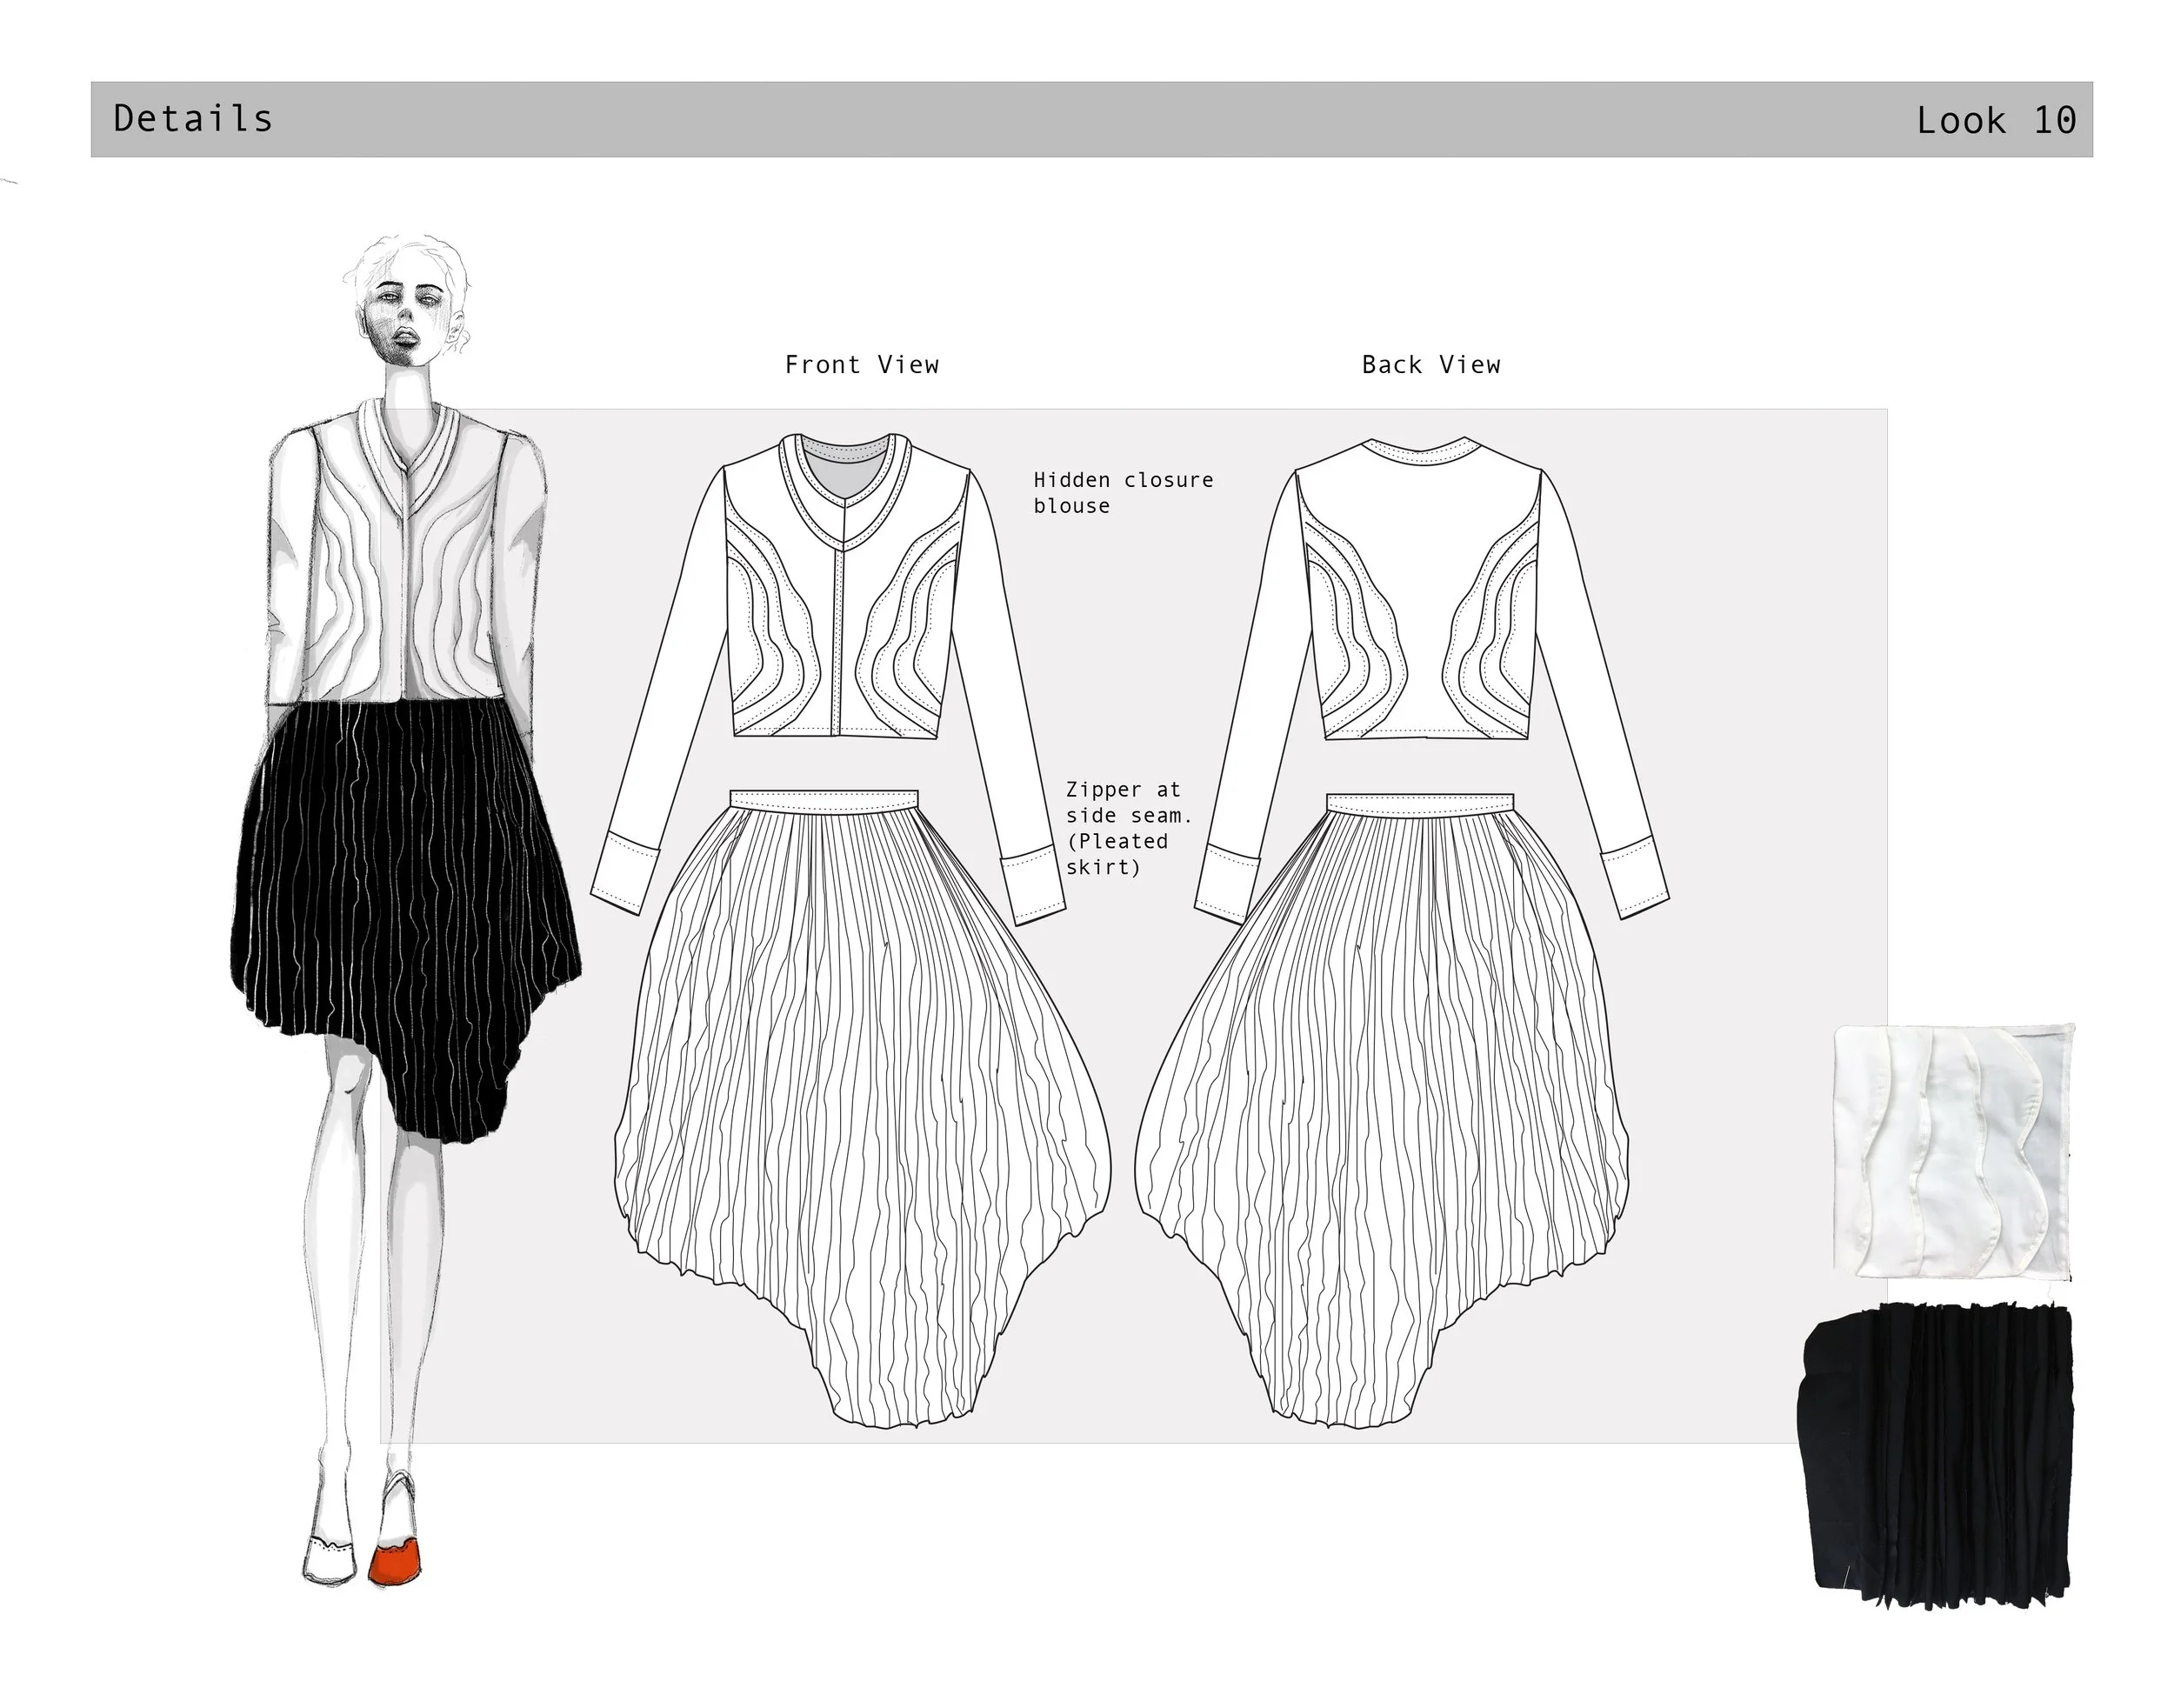Select the Front View label
Viewport: 2174px width, 1708px height.
pos(861,365)
